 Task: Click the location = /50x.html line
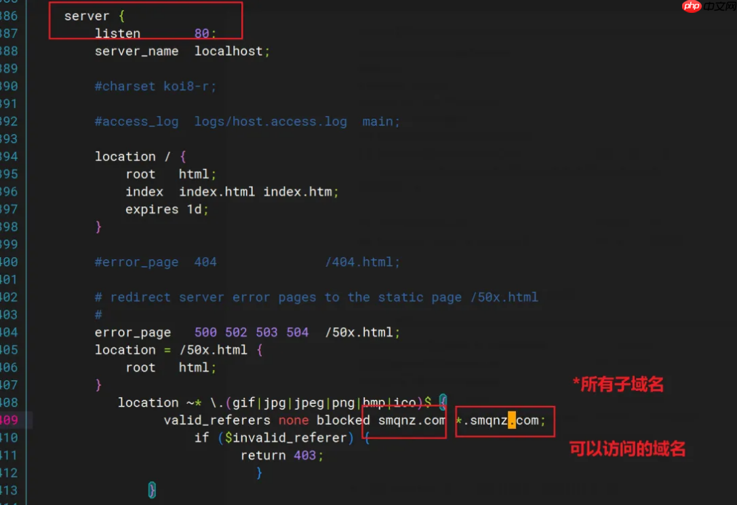(178, 350)
